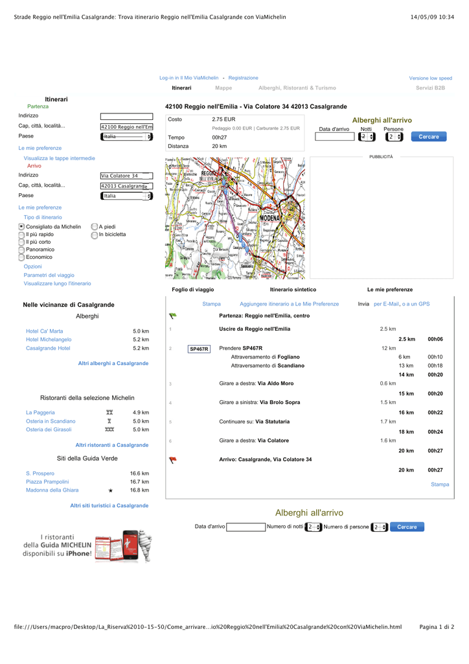Open the Persone selector near the top Cercare
The width and height of the screenshot is (469, 664).
click(394, 137)
